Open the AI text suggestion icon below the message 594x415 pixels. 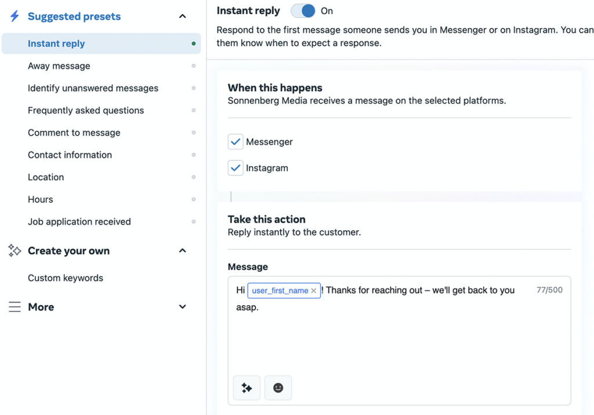[247, 388]
